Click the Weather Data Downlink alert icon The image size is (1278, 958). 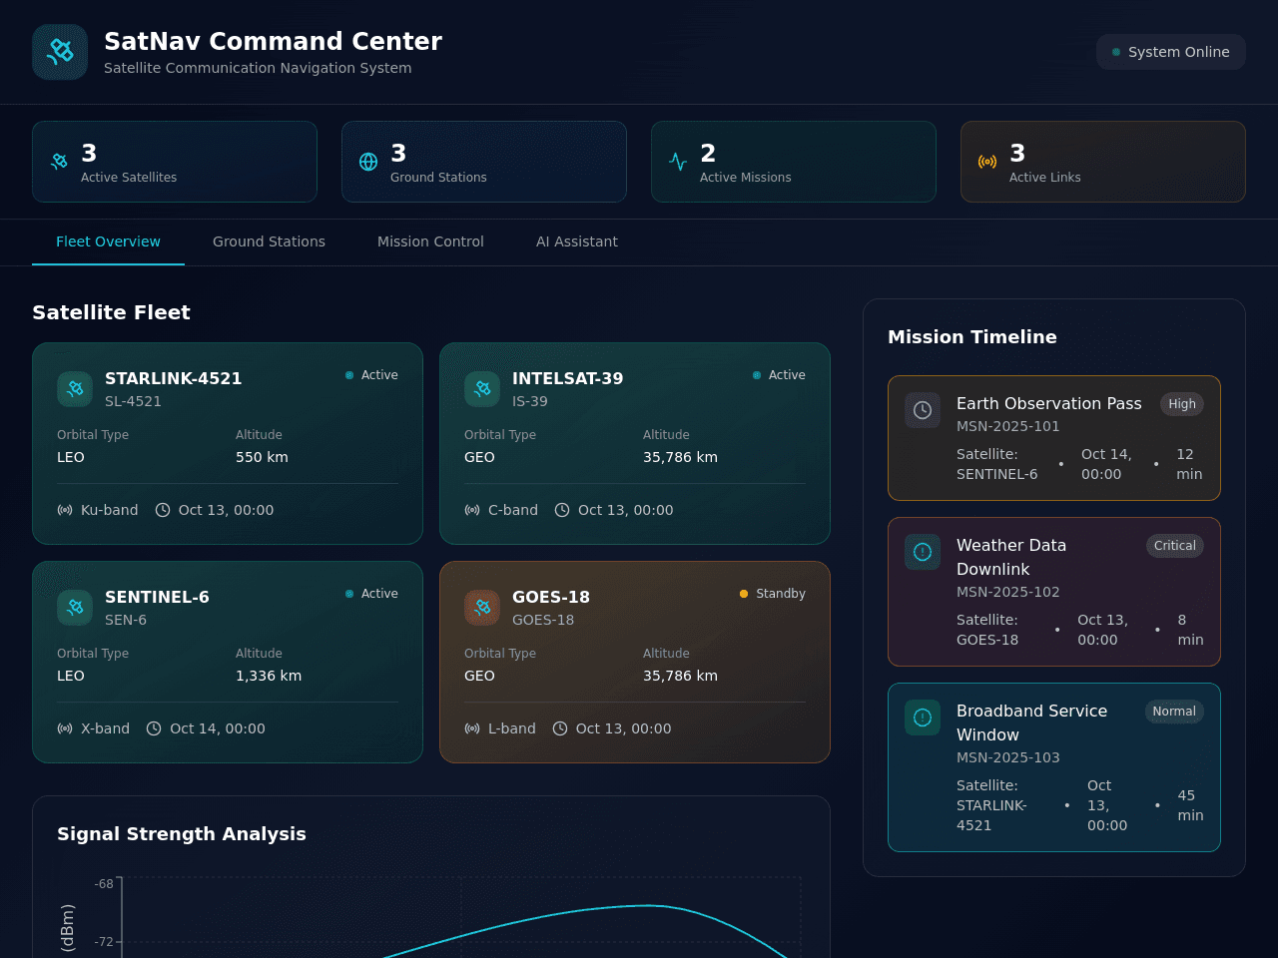(923, 552)
